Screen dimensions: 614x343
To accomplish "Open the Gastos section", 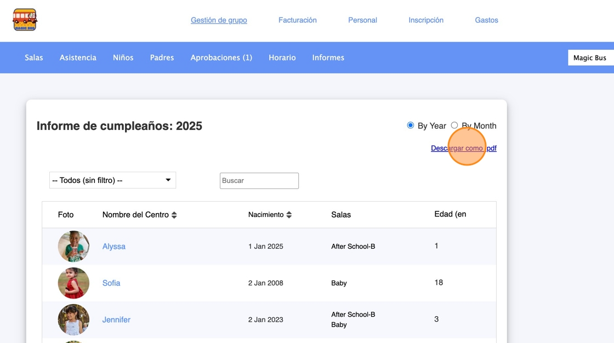I will click(x=486, y=20).
